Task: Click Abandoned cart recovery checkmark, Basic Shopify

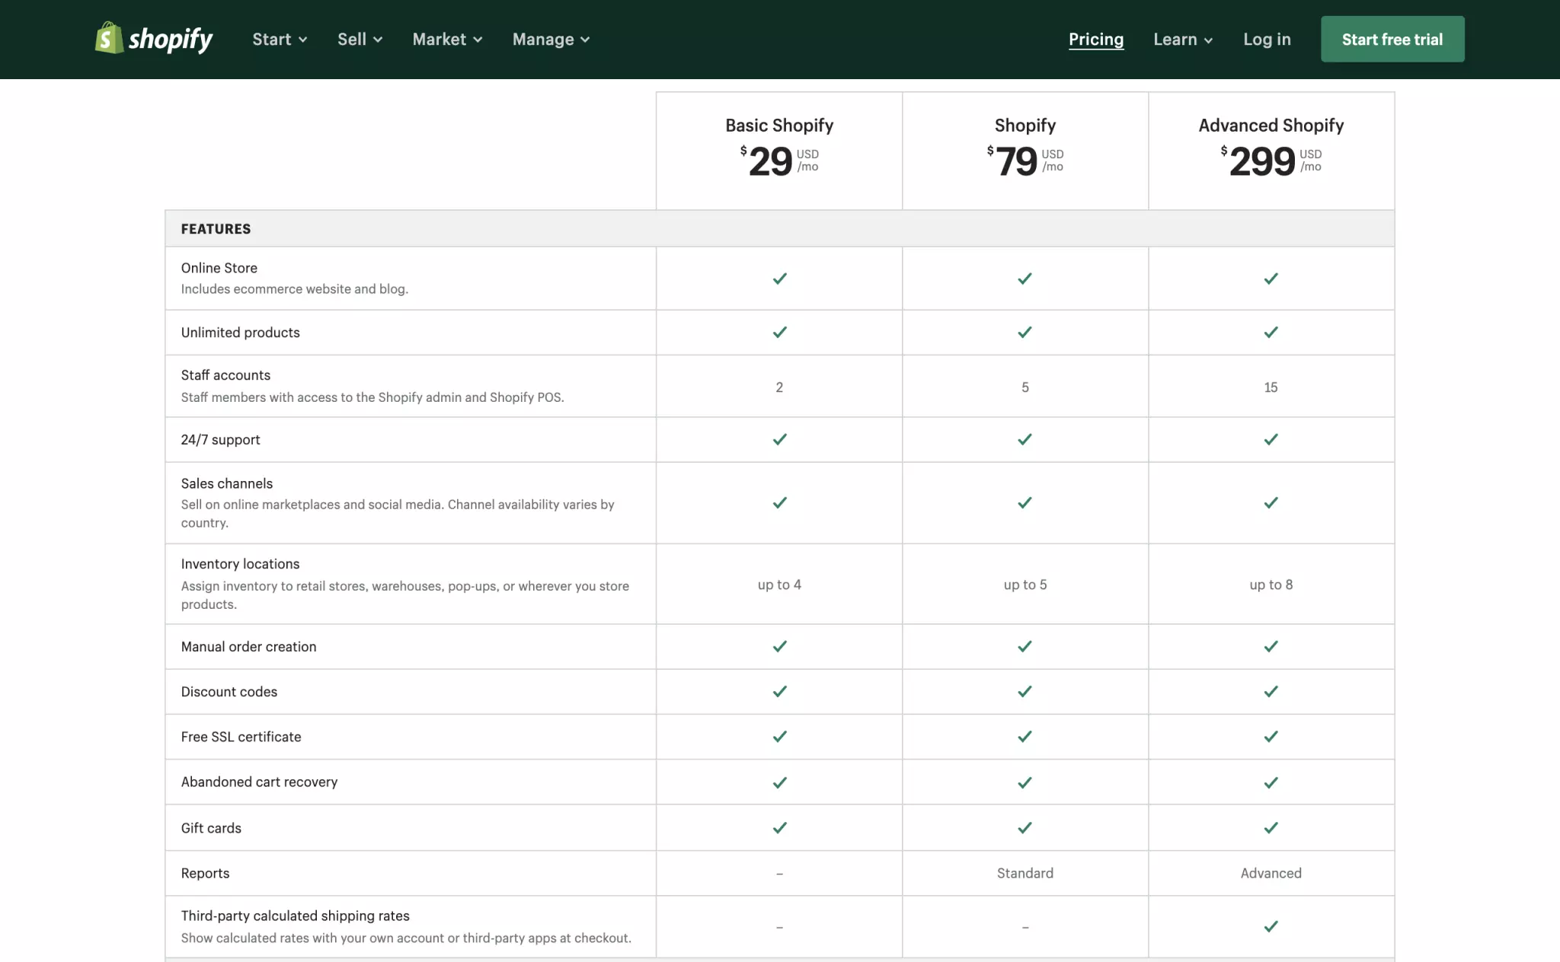Action: click(779, 782)
